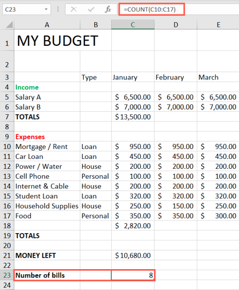Select cell C23 showing the value 8
Screen dimensions: 239x290
coord(133,275)
